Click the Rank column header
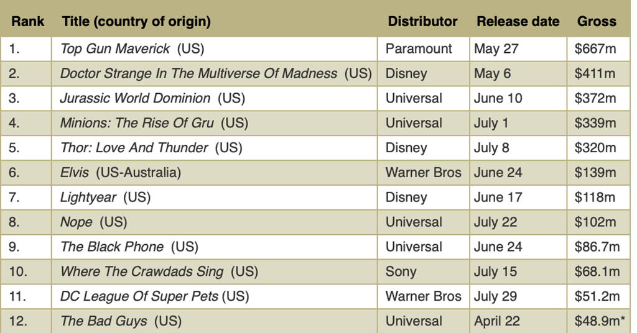Image resolution: width=637 pixels, height=333 pixels. [x=28, y=21]
